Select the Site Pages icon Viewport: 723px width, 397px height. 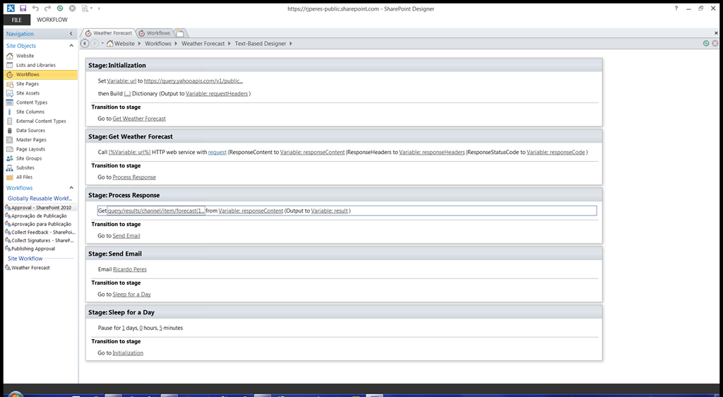coord(10,84)
